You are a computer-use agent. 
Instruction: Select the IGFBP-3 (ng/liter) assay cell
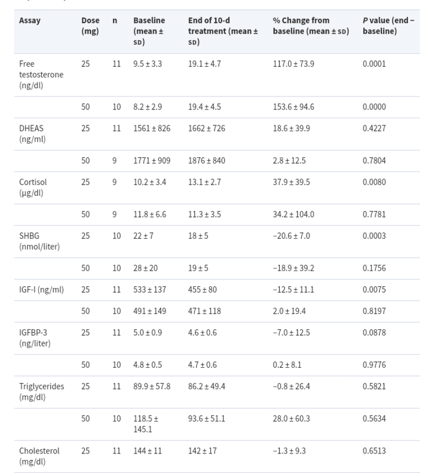click(x=35, y=338)
